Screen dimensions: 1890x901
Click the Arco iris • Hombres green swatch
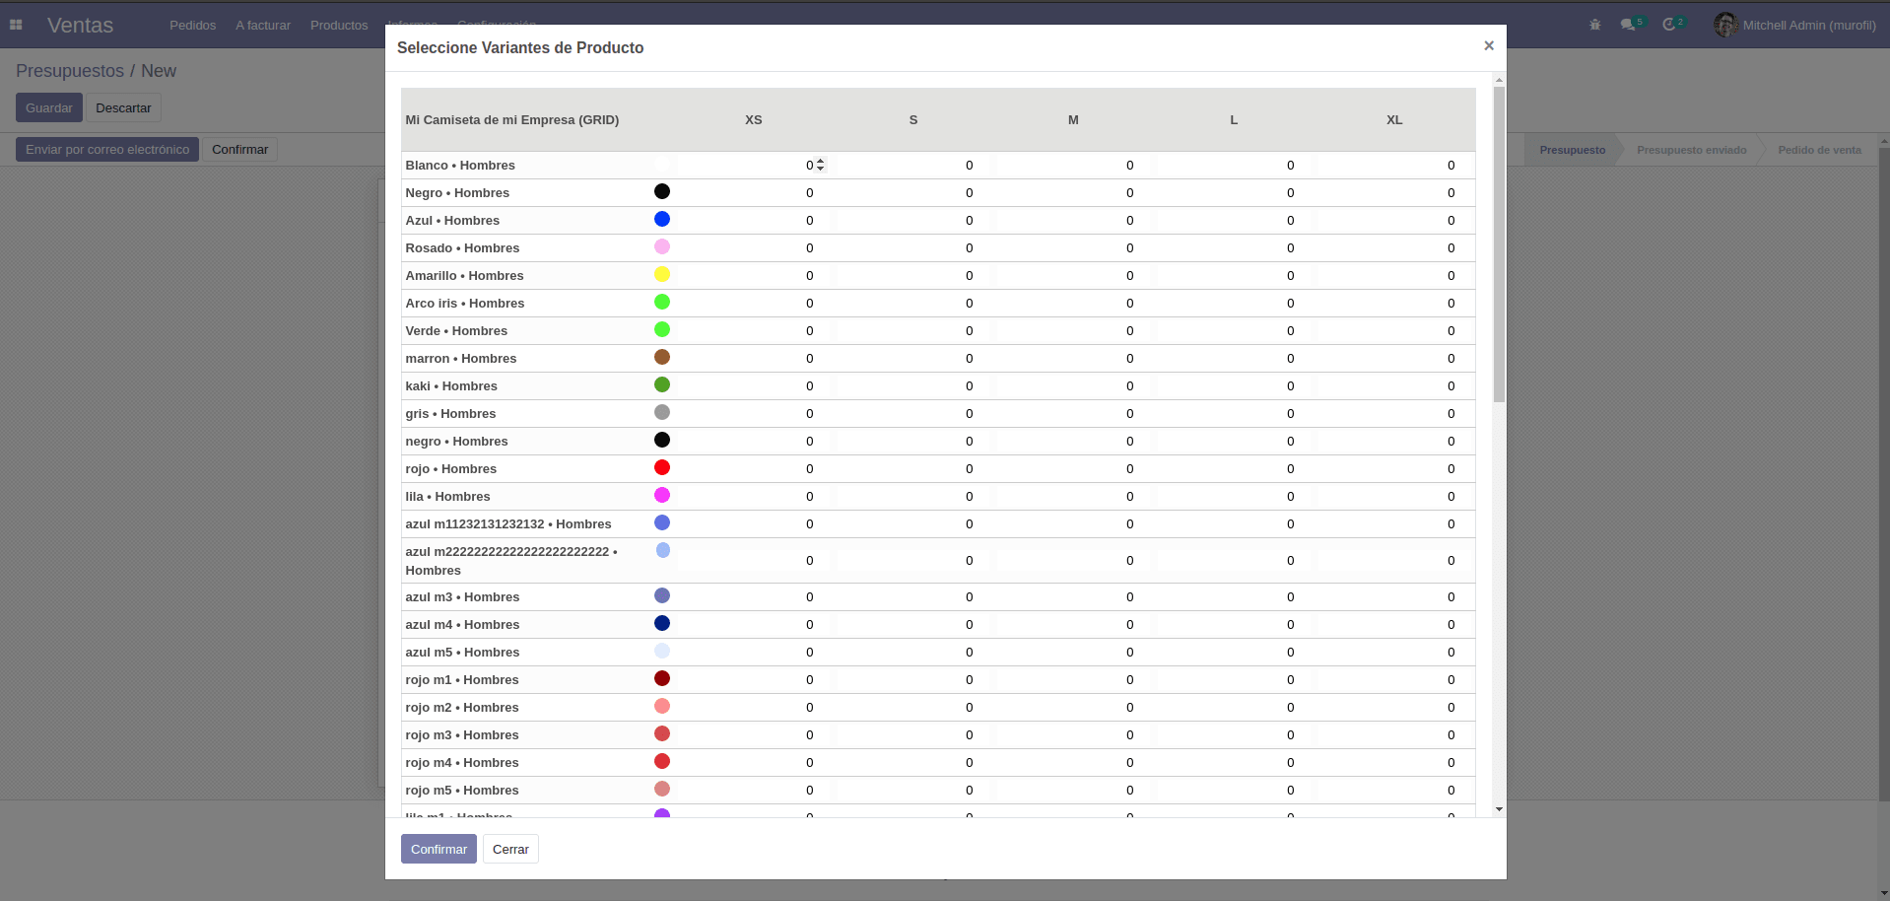click(662, 302)
